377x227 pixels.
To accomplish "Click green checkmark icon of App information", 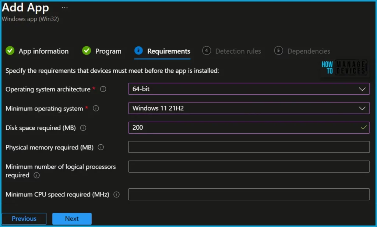I will point(10,51).
